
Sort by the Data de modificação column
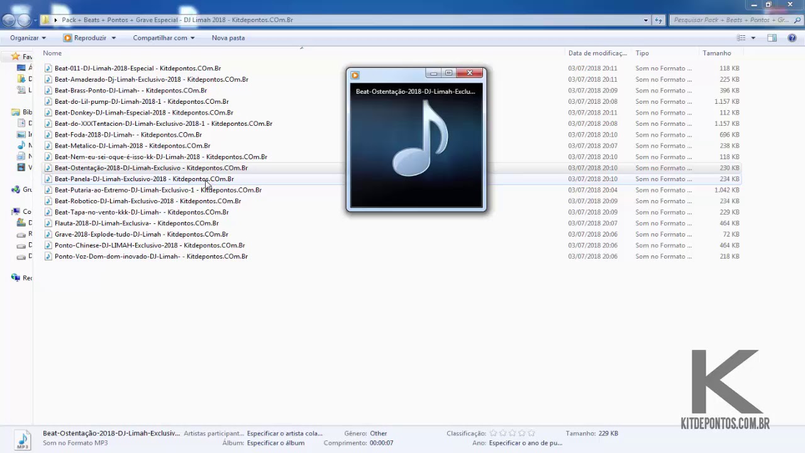597,53
